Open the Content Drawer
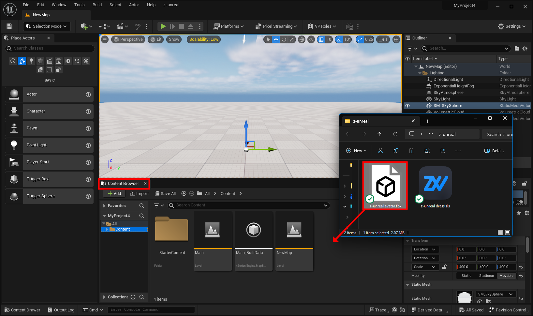 coord(22,310)
